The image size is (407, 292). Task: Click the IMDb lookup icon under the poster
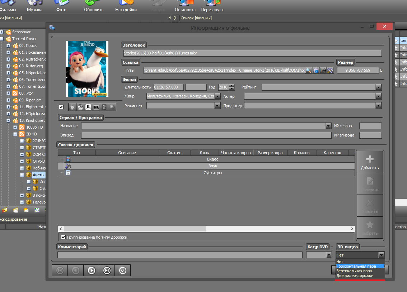click(x=96, y=107)
